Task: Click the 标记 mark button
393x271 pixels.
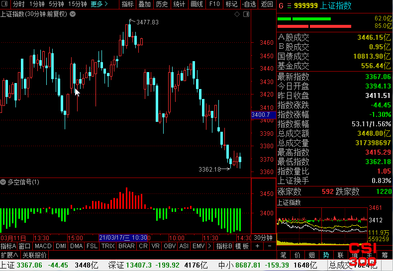Action: (232, 4)
